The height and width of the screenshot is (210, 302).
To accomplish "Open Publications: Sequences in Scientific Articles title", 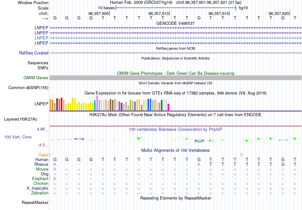I will [175, 58].
